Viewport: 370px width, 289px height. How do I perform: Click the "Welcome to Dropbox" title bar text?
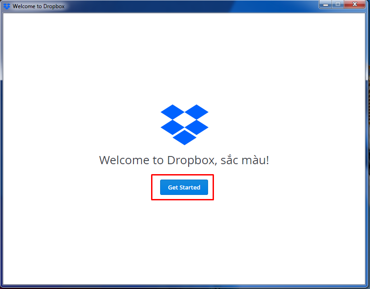coord(38,7)
